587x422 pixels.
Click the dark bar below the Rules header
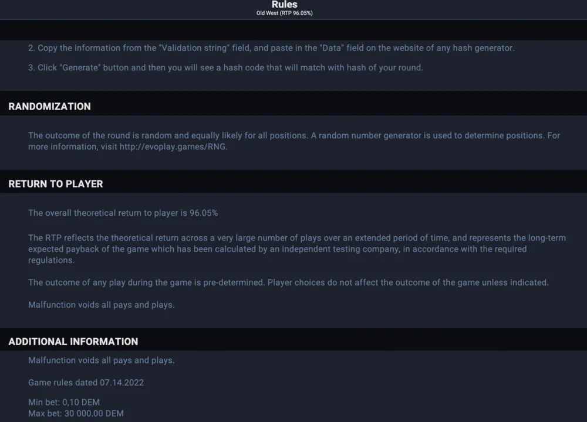point(293,29)
